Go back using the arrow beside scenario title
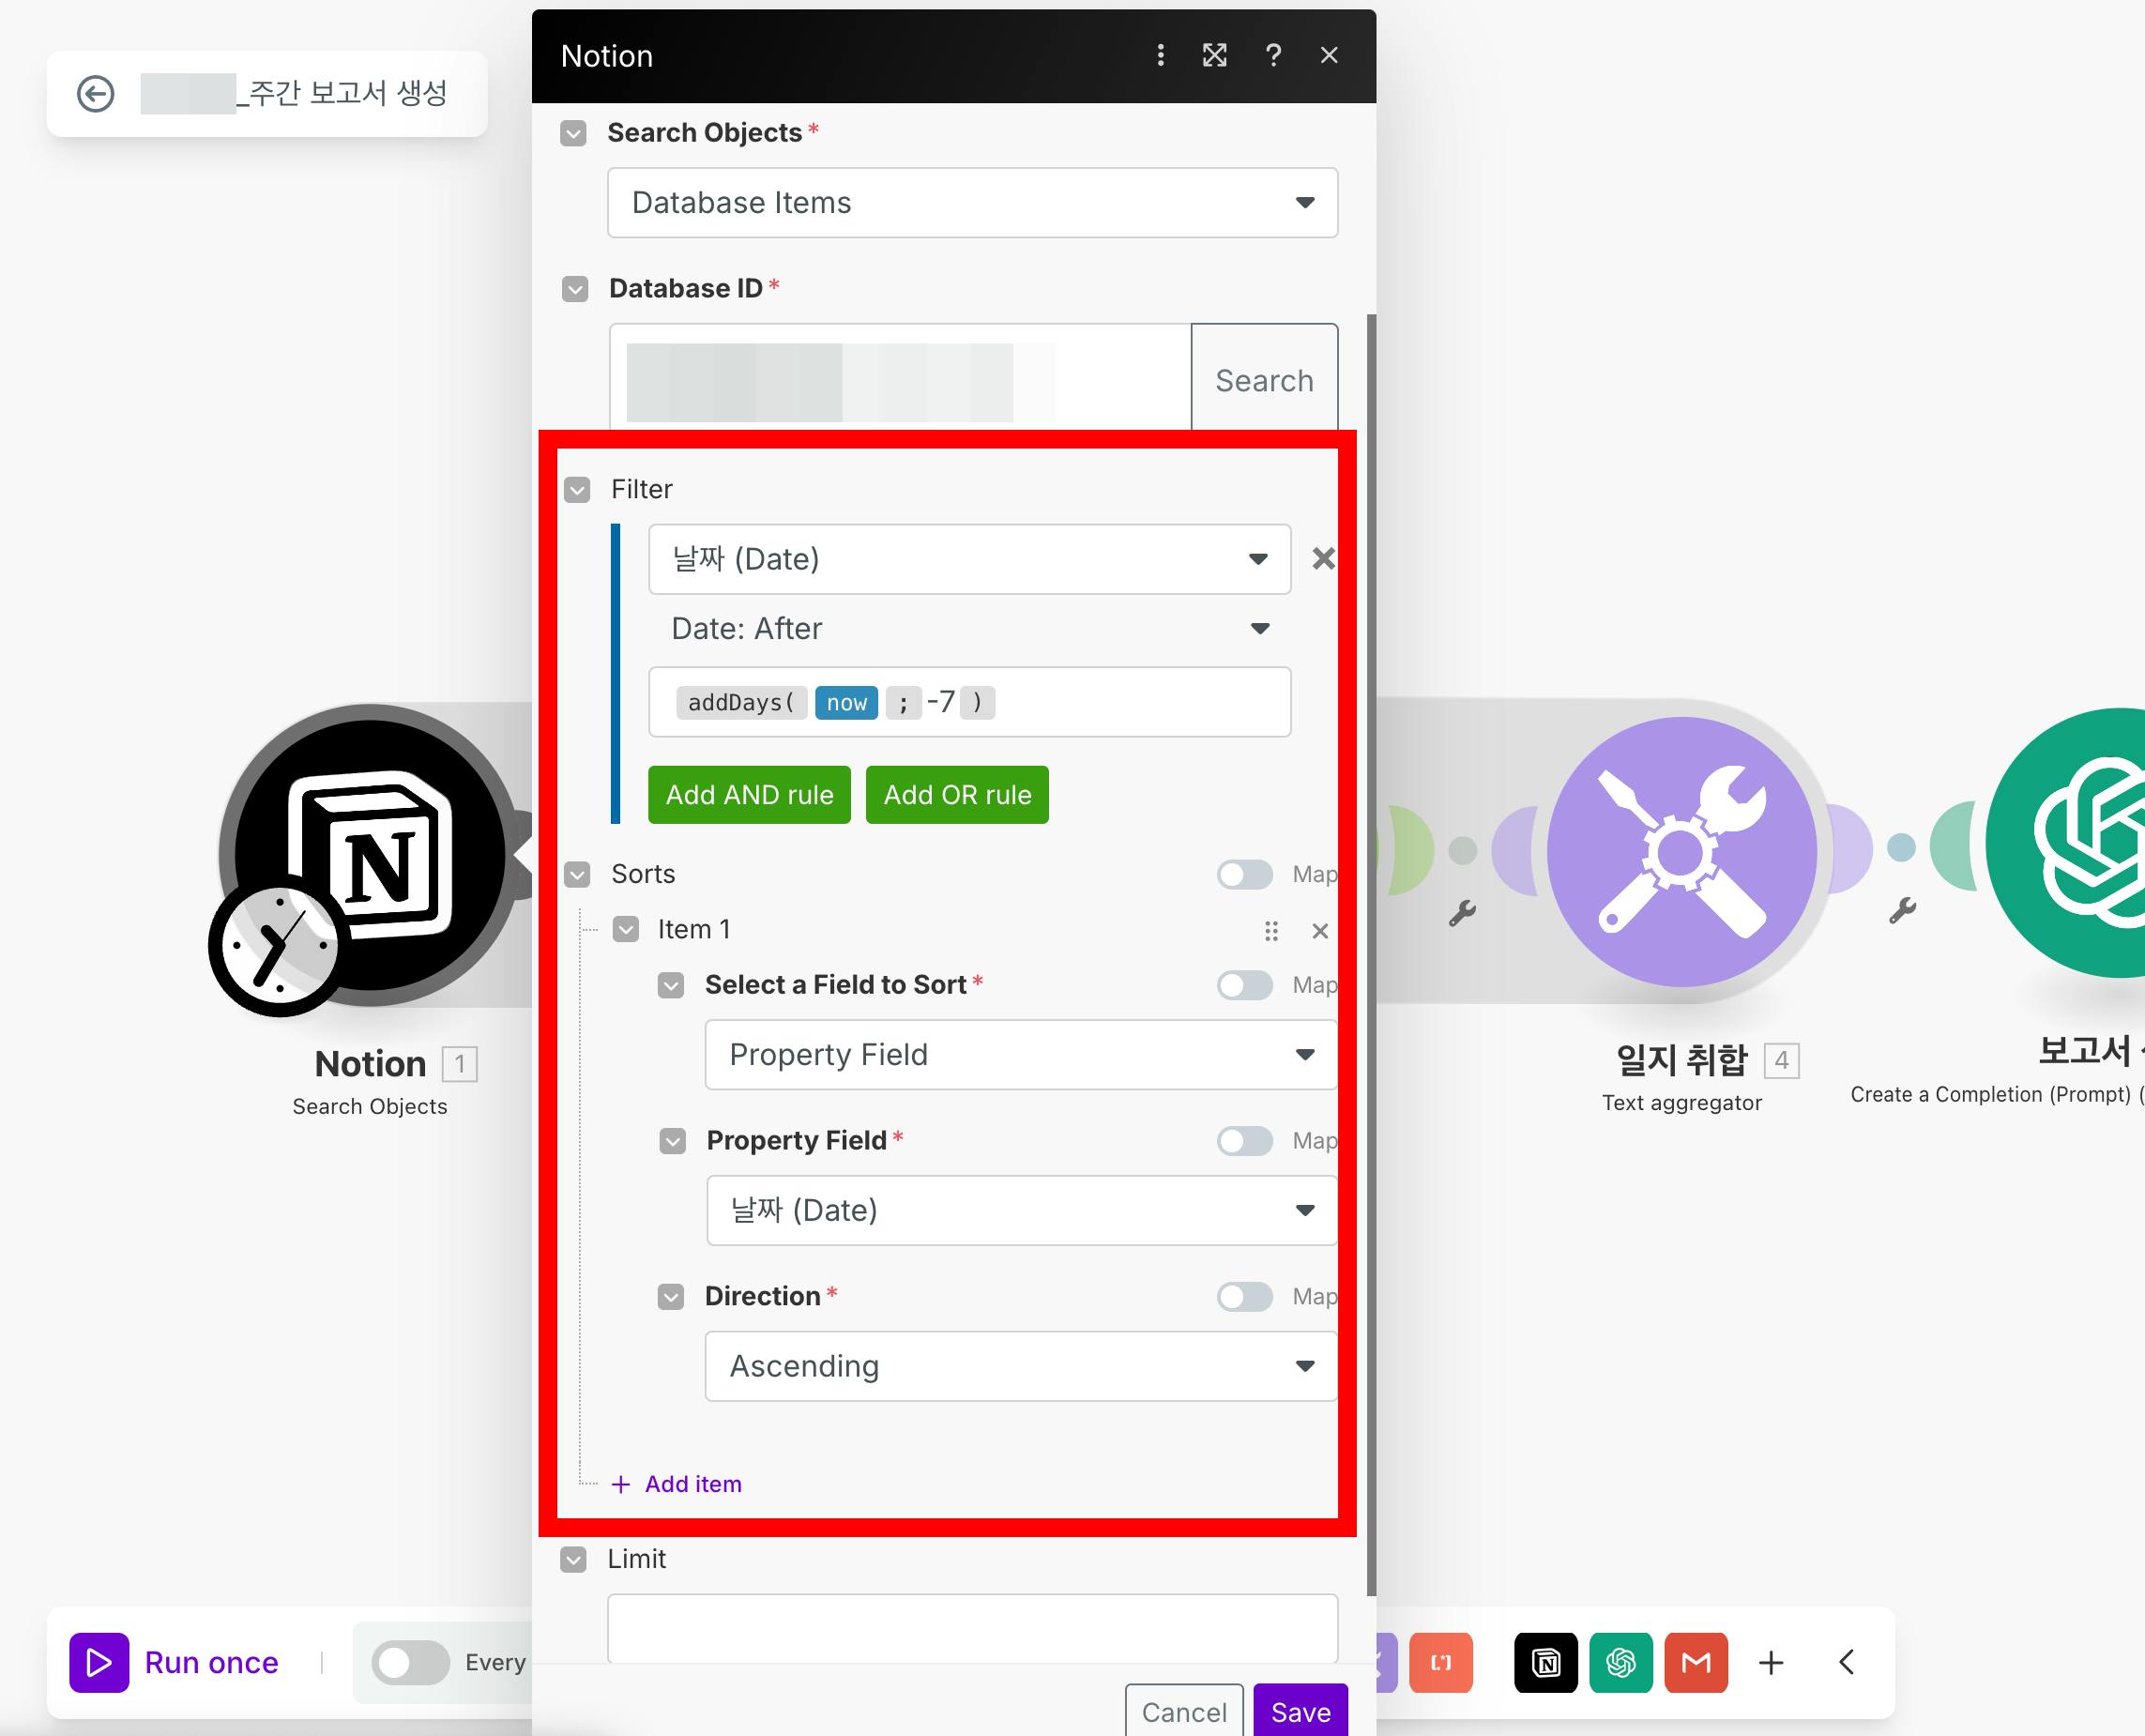 95,94
